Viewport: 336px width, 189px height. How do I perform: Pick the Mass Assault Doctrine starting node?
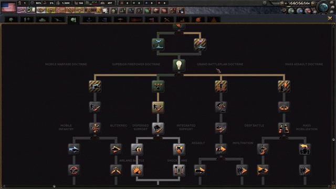284,86
